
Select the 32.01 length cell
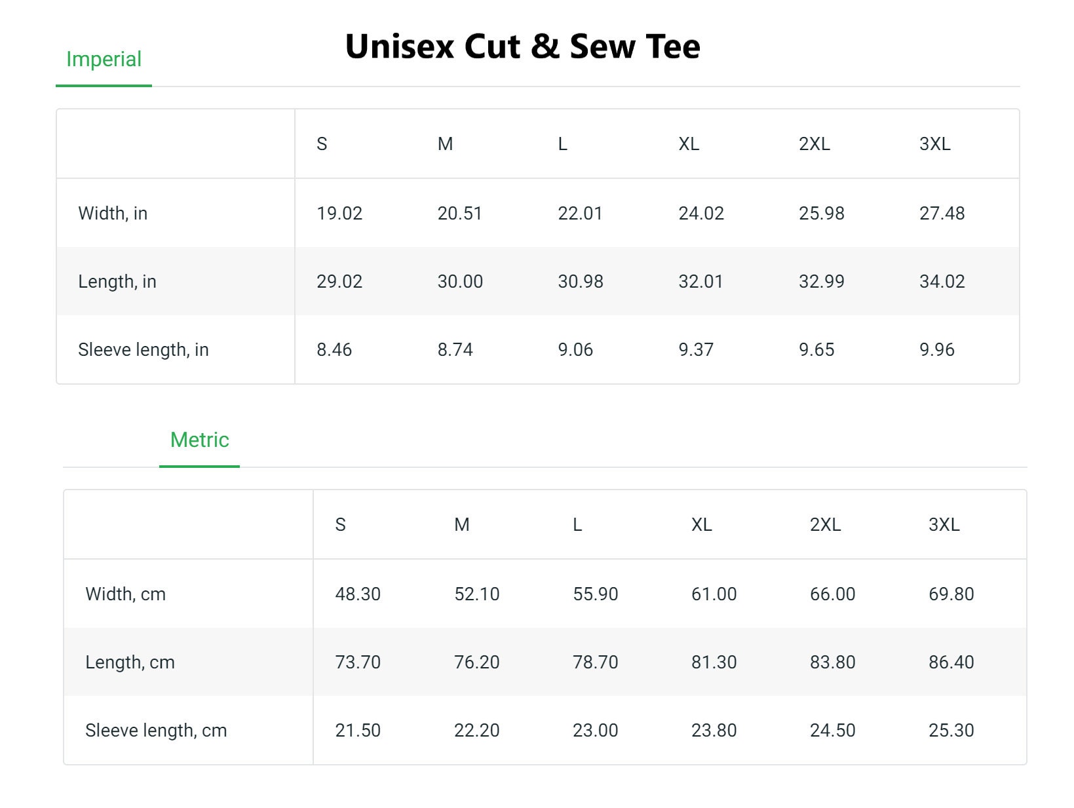click(x=700, y=282)
